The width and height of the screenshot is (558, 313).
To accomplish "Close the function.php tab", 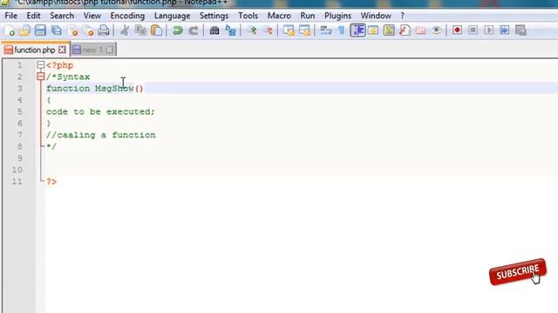I will click(62, 50).
